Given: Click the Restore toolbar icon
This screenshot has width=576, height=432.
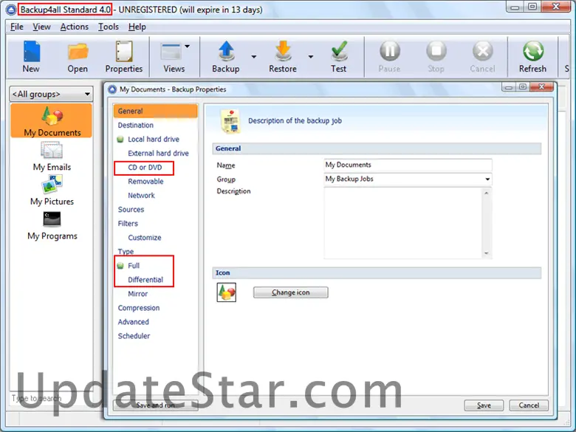Looking at the screenshot, I should coord(283,51).
